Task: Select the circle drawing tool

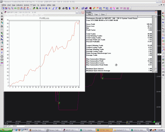Action: 2,56
